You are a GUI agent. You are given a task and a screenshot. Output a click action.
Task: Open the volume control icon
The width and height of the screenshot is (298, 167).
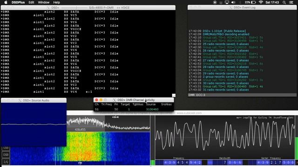click(x=233, y=2)
